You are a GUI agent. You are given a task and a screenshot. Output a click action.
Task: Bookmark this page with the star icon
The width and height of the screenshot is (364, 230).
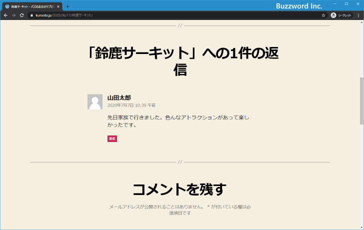[323, 15]
